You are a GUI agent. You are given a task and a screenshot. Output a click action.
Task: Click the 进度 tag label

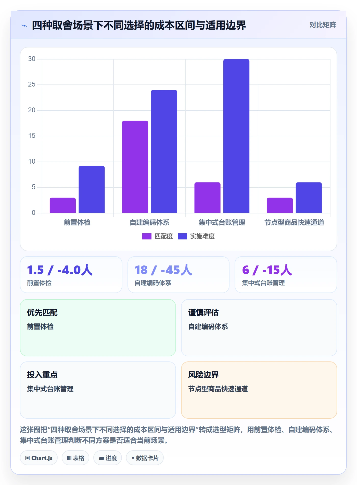tap(111, 458)
